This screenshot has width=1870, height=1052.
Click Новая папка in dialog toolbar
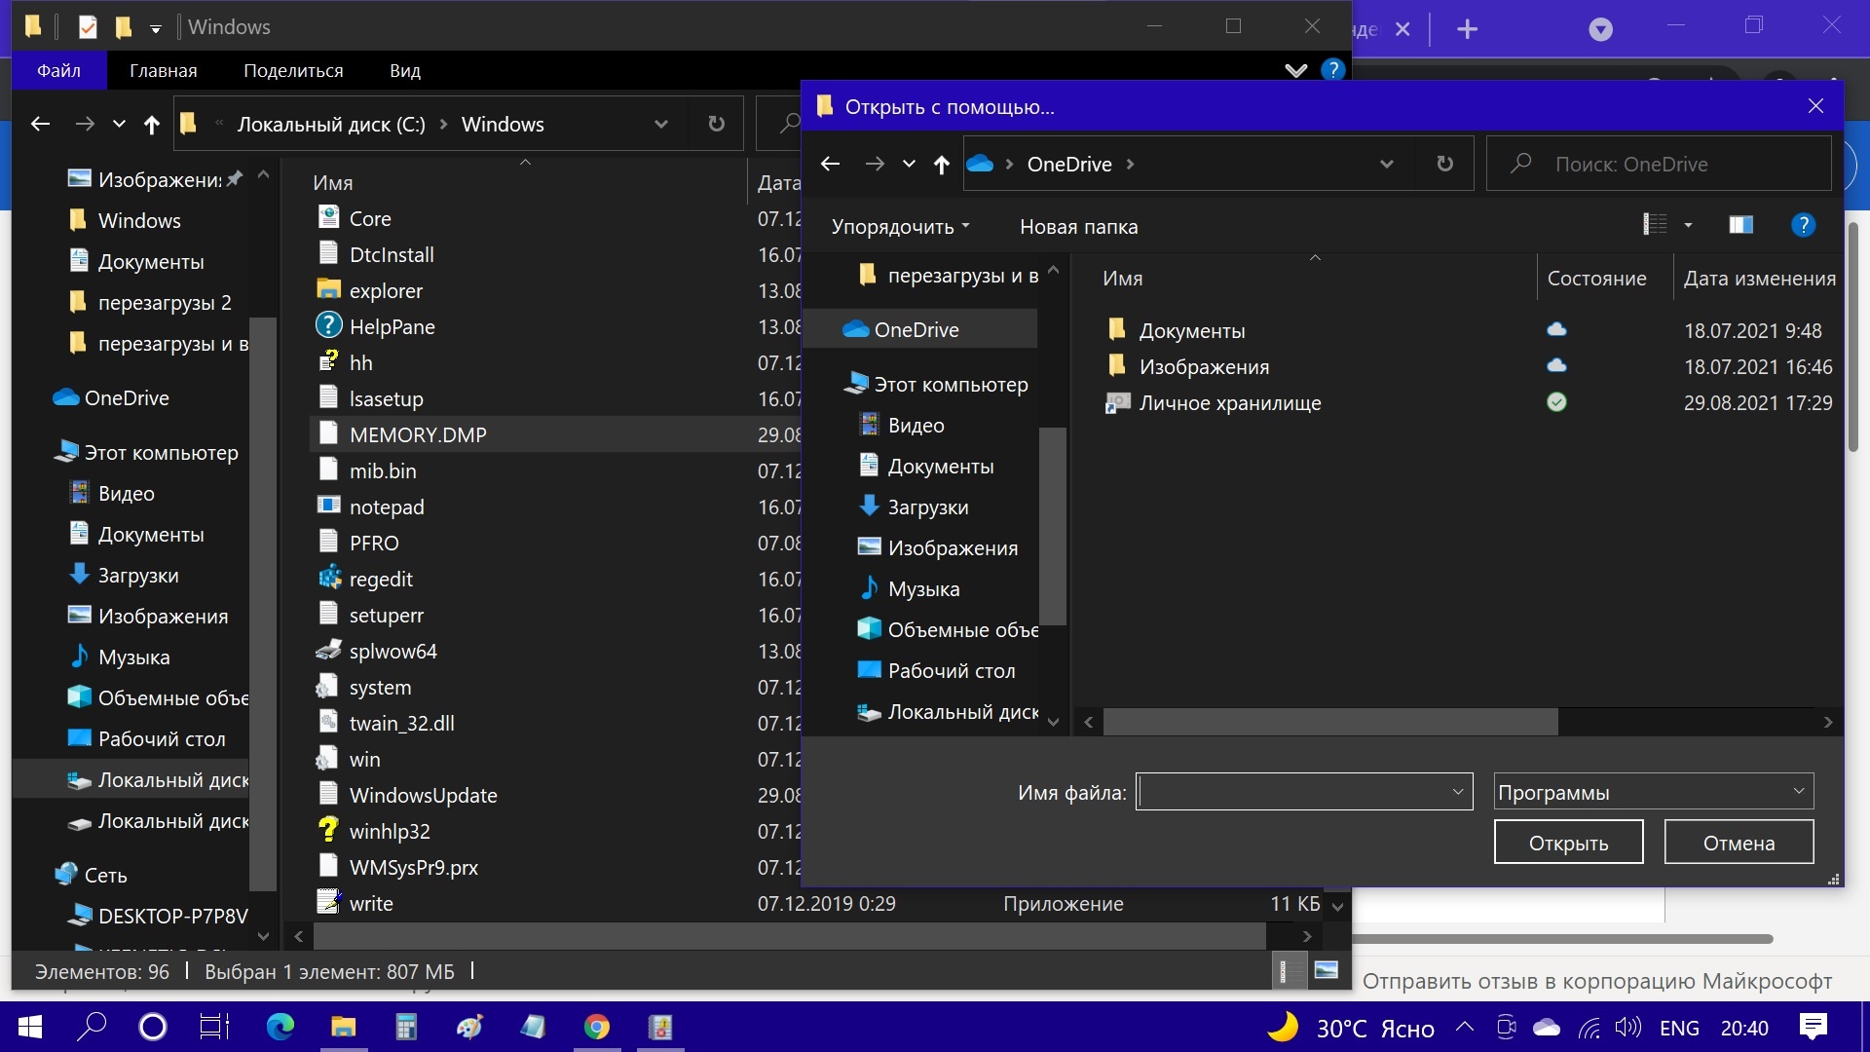tap(1077, 226)
